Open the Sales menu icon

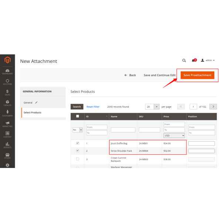[x=7, y=92]
